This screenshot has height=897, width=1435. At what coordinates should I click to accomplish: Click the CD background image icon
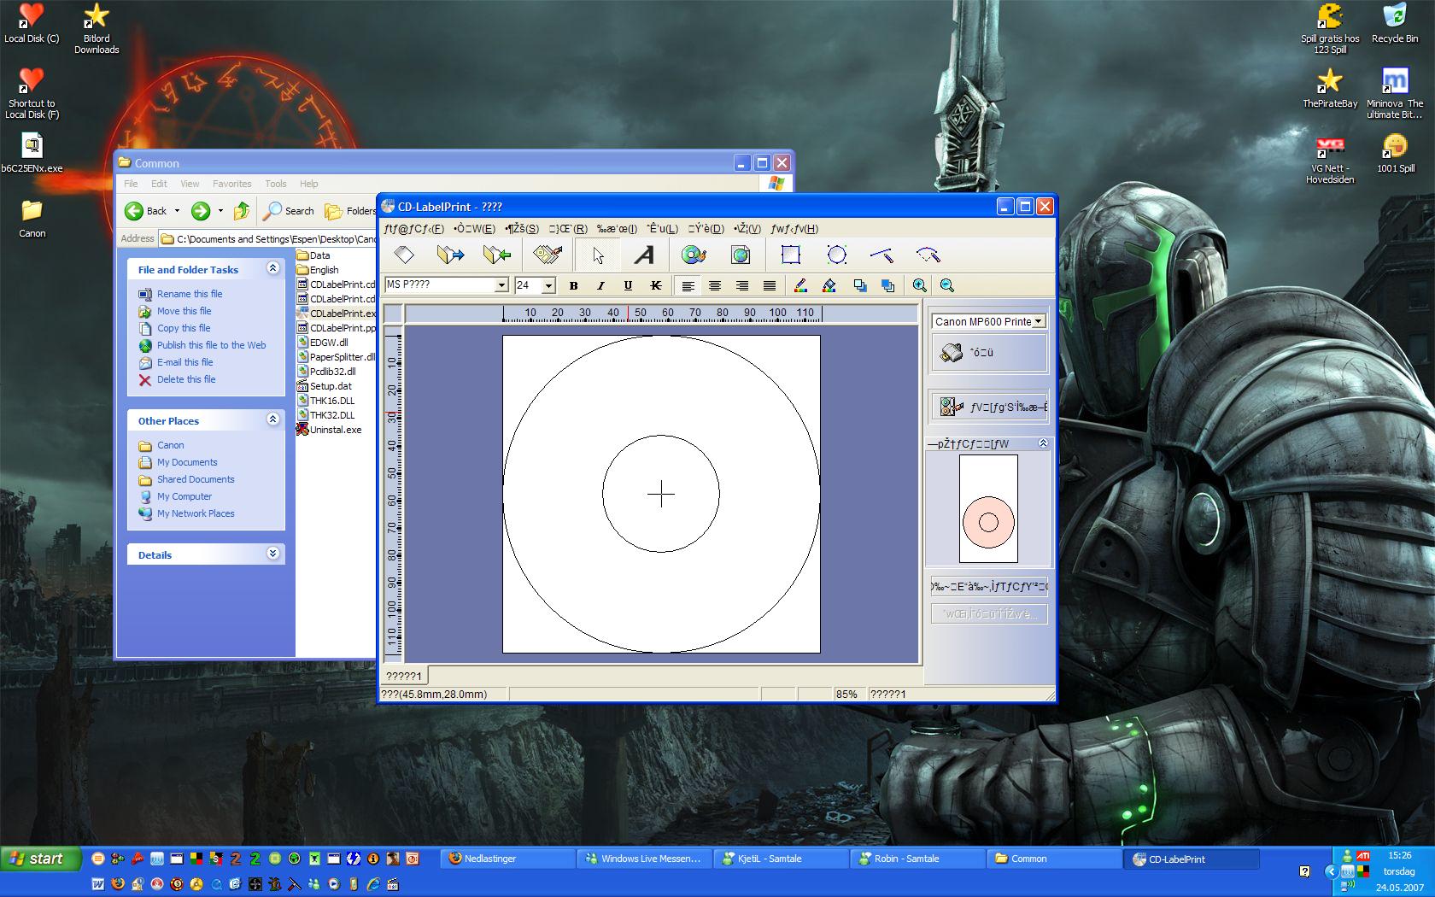[694, 255]
